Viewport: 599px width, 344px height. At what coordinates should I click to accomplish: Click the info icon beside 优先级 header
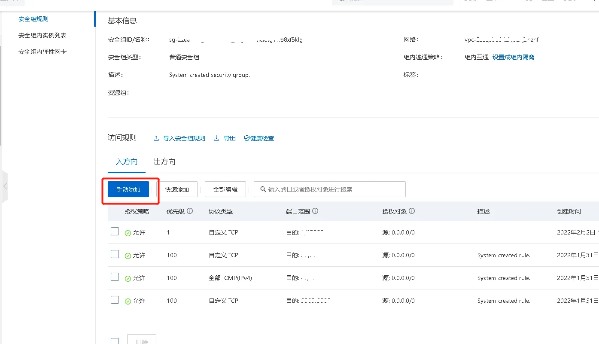(x=190, y=211)
